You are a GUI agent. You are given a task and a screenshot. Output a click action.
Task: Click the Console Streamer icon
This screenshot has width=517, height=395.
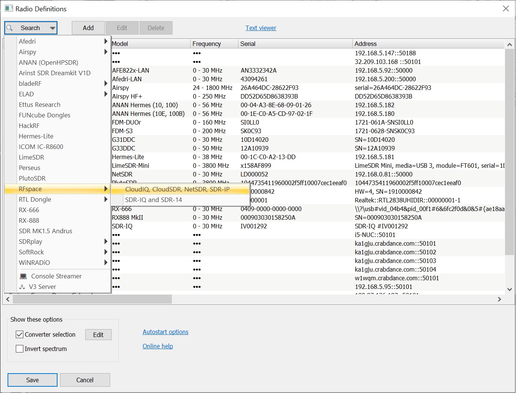point(23,276)
